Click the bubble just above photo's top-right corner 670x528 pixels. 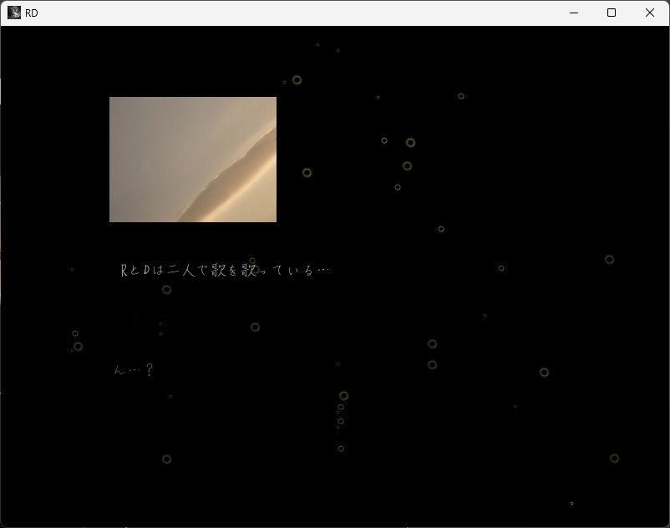click(x=297, y=80)
